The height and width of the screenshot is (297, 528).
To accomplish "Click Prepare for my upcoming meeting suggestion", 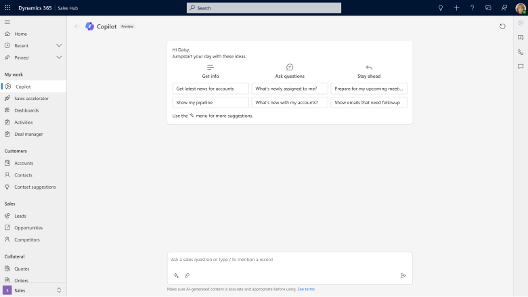I will 369,89.
